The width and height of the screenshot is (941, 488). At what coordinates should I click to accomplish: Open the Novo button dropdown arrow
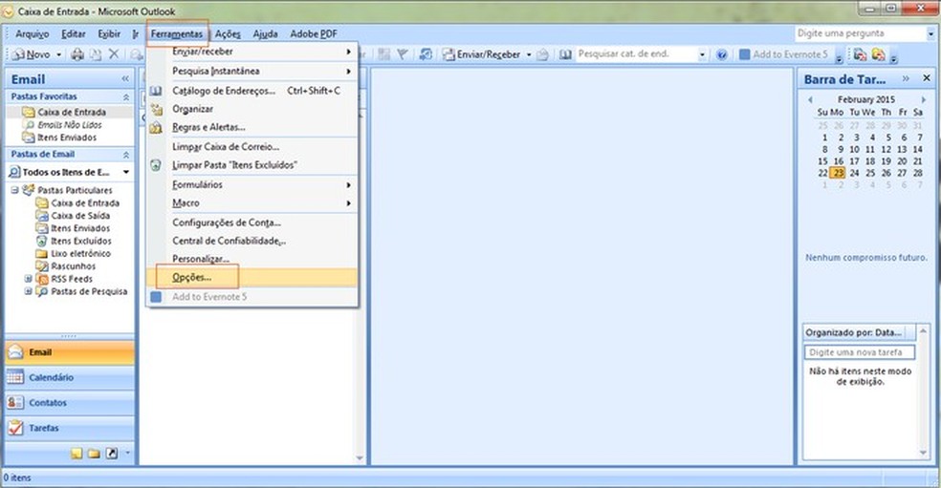[59, 54]
